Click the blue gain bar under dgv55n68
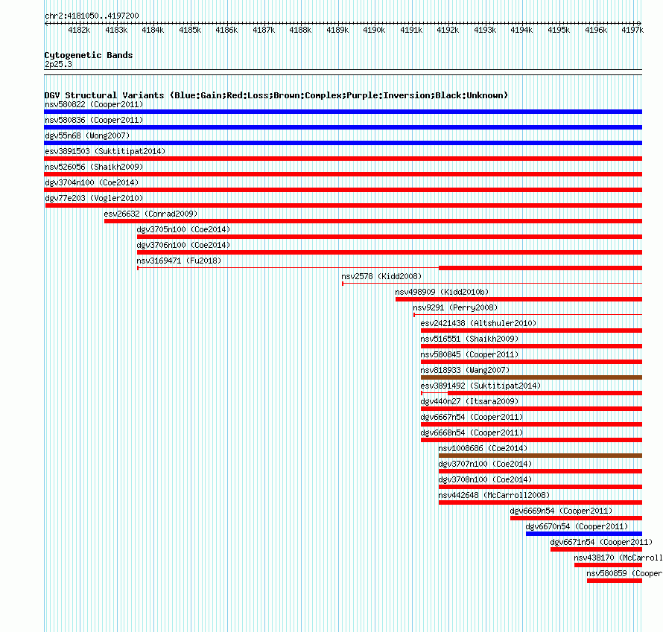663x632 pixels. coord(343,143)
